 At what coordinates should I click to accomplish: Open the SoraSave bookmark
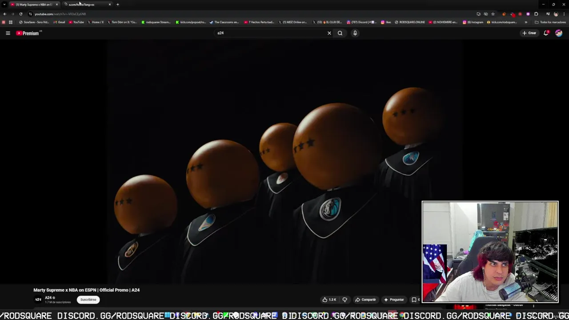(34, 22)
